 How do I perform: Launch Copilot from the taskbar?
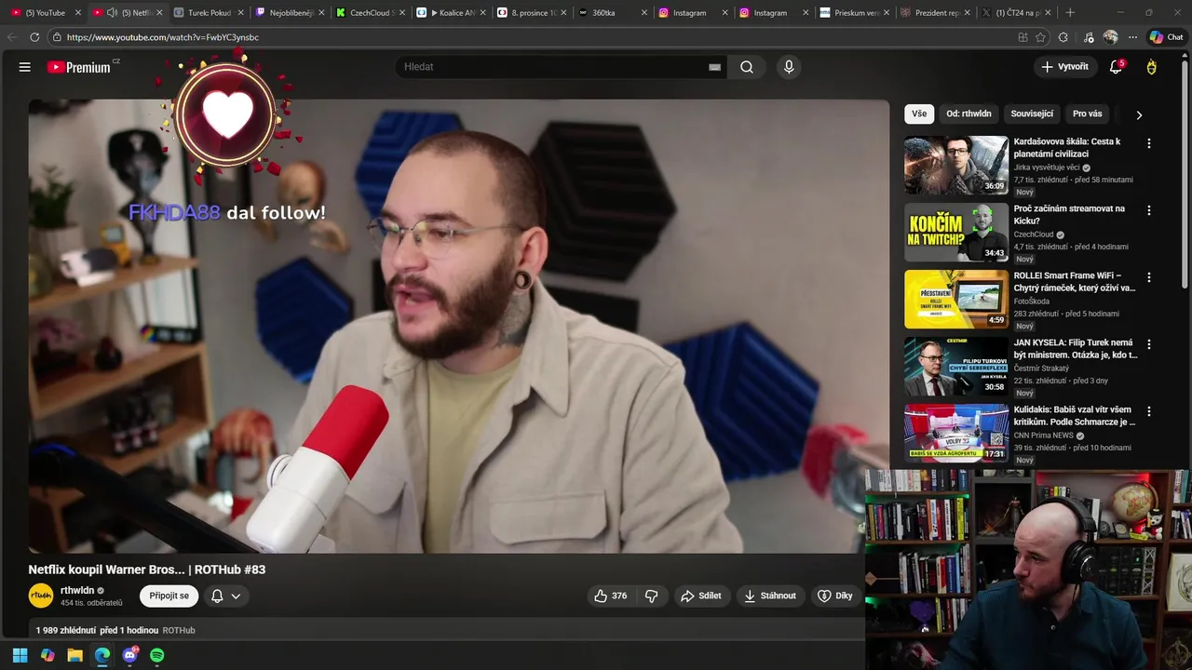47,655
